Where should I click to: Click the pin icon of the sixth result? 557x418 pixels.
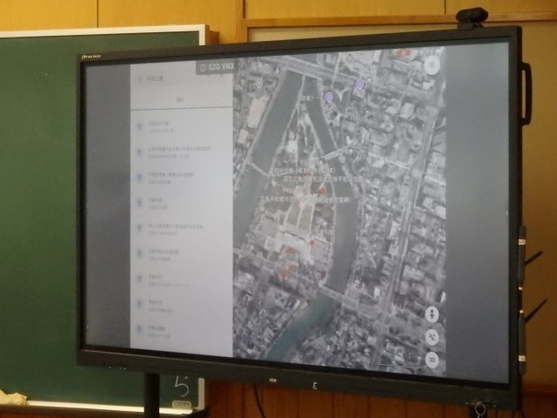coord(139,253)
